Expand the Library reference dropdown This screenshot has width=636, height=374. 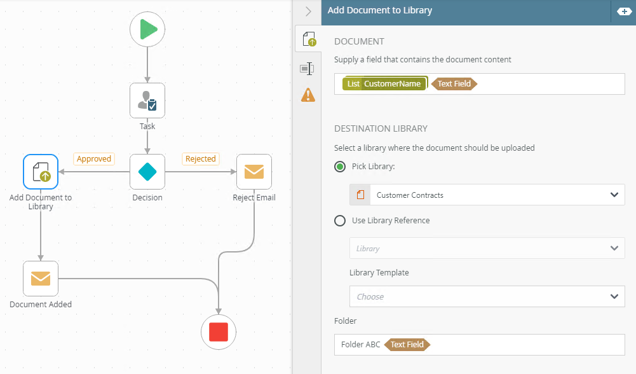(x=487, y=248)
